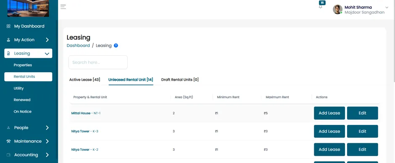Open My Dashboard from the sidebar

click(x=29, y=26)
